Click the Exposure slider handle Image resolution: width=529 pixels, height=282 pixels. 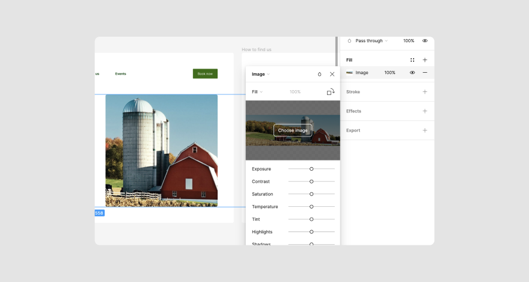point(311,169)
